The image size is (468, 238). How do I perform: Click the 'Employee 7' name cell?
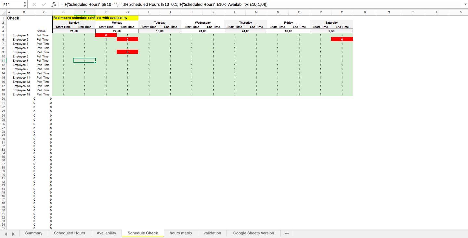tap(20, 61)
